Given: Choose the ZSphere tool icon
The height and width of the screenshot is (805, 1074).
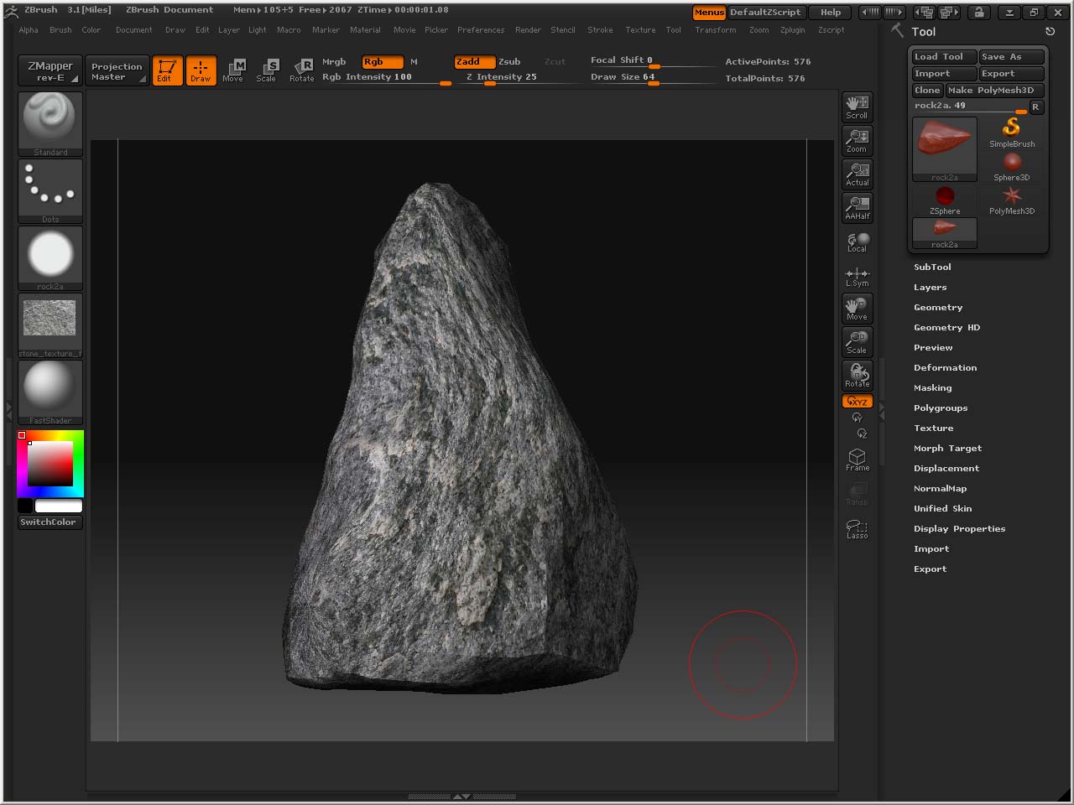Looking at the screenshot, I should [945, 200].
